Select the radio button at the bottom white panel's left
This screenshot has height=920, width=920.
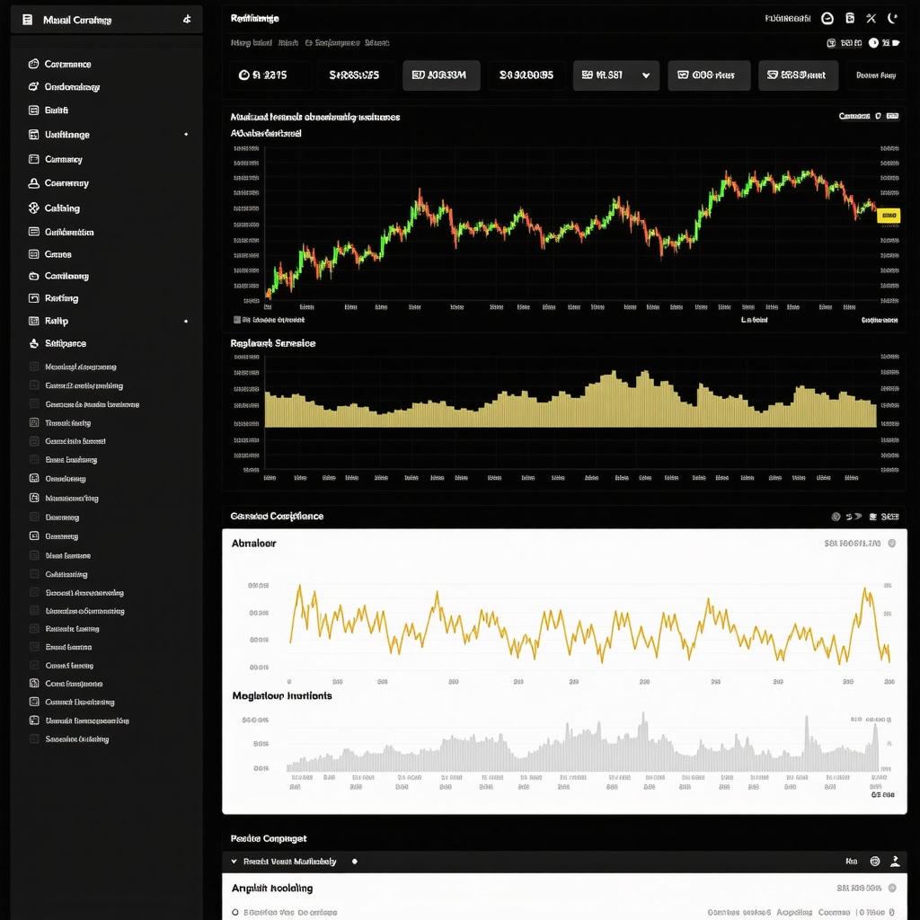235,913
